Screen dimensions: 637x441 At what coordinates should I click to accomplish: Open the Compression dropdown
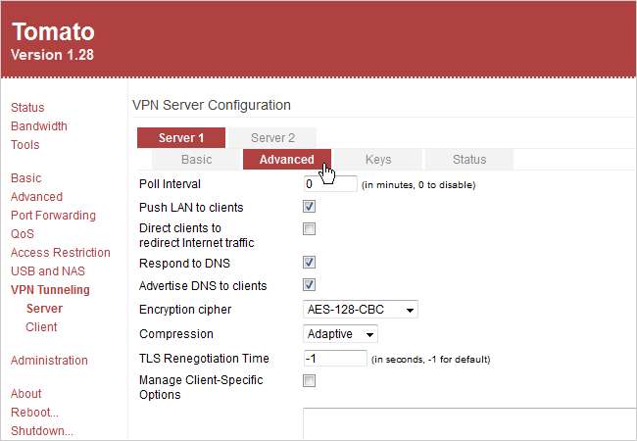tap(340, 334)
